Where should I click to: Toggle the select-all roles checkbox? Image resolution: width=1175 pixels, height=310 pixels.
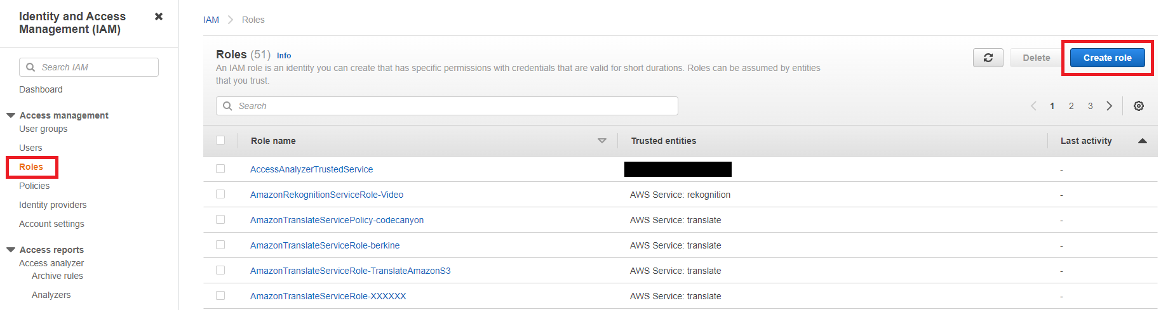coord(220,140)
